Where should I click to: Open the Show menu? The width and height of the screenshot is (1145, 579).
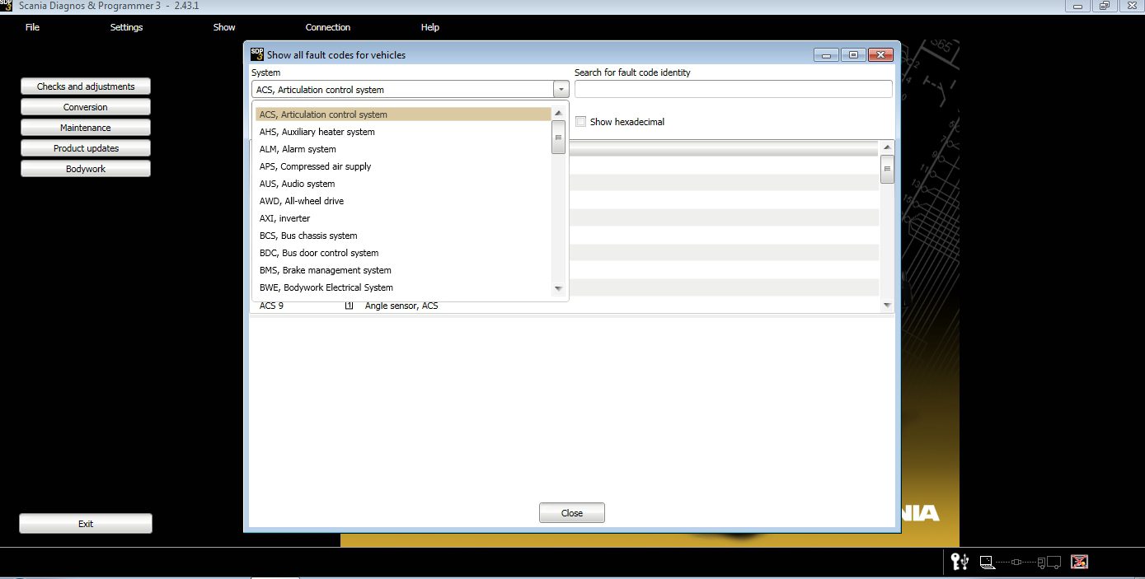coord(224,27)
